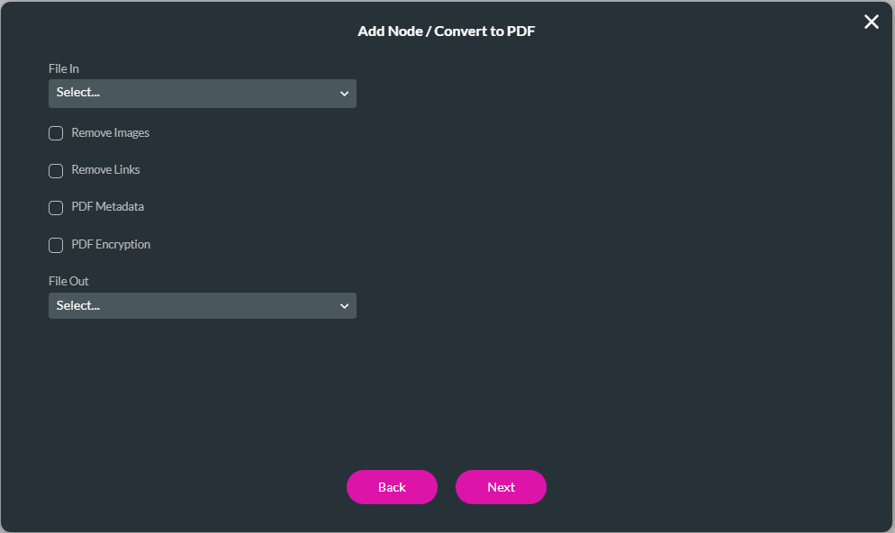895x533 pixels.
Task: Expand the File Out dropdown
Action: (202, 305)
